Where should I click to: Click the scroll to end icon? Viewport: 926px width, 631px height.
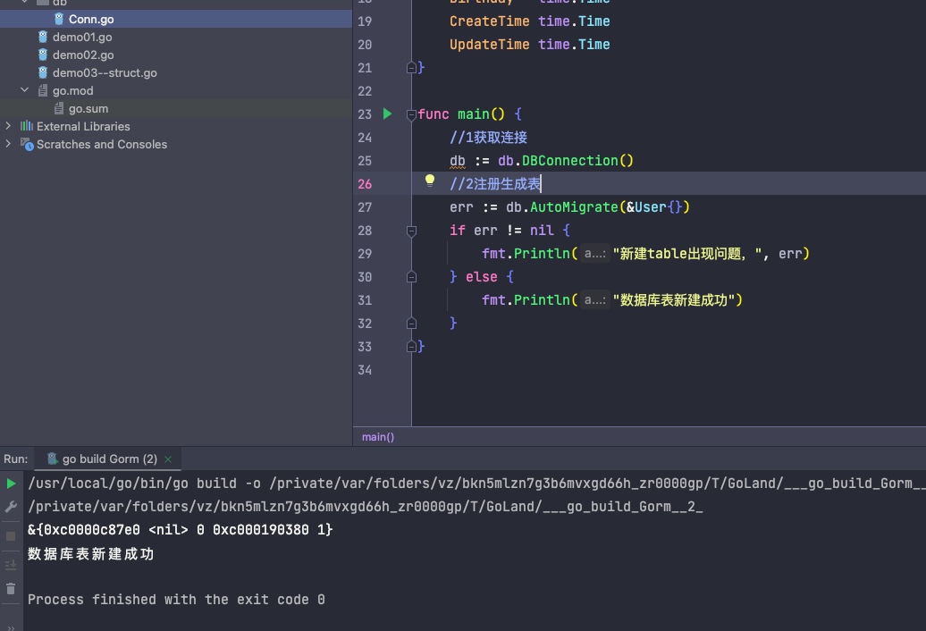tap(11, 565)
